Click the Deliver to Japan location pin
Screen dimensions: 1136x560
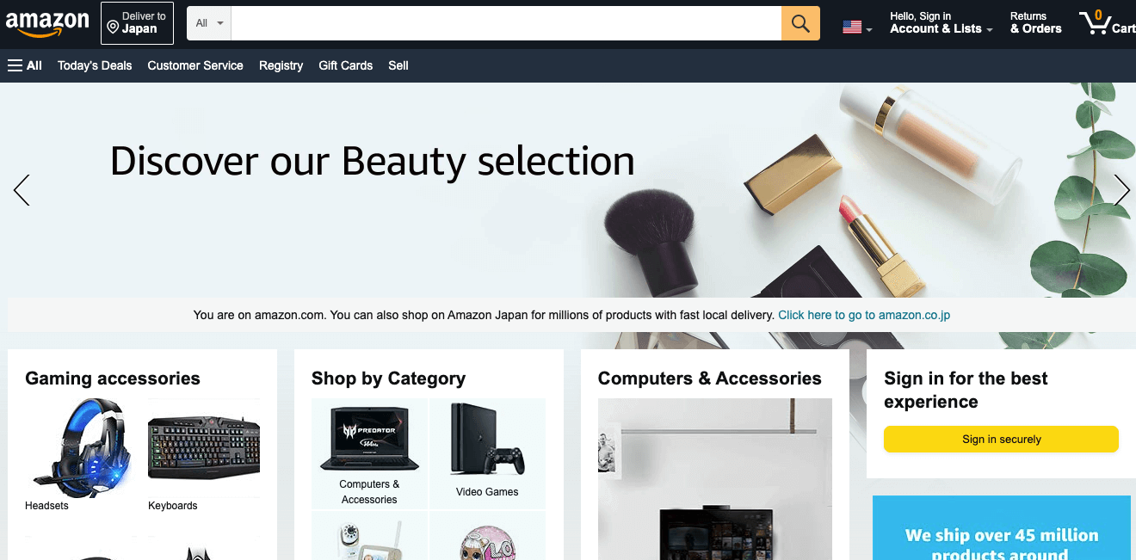click(x=113, y=28)
